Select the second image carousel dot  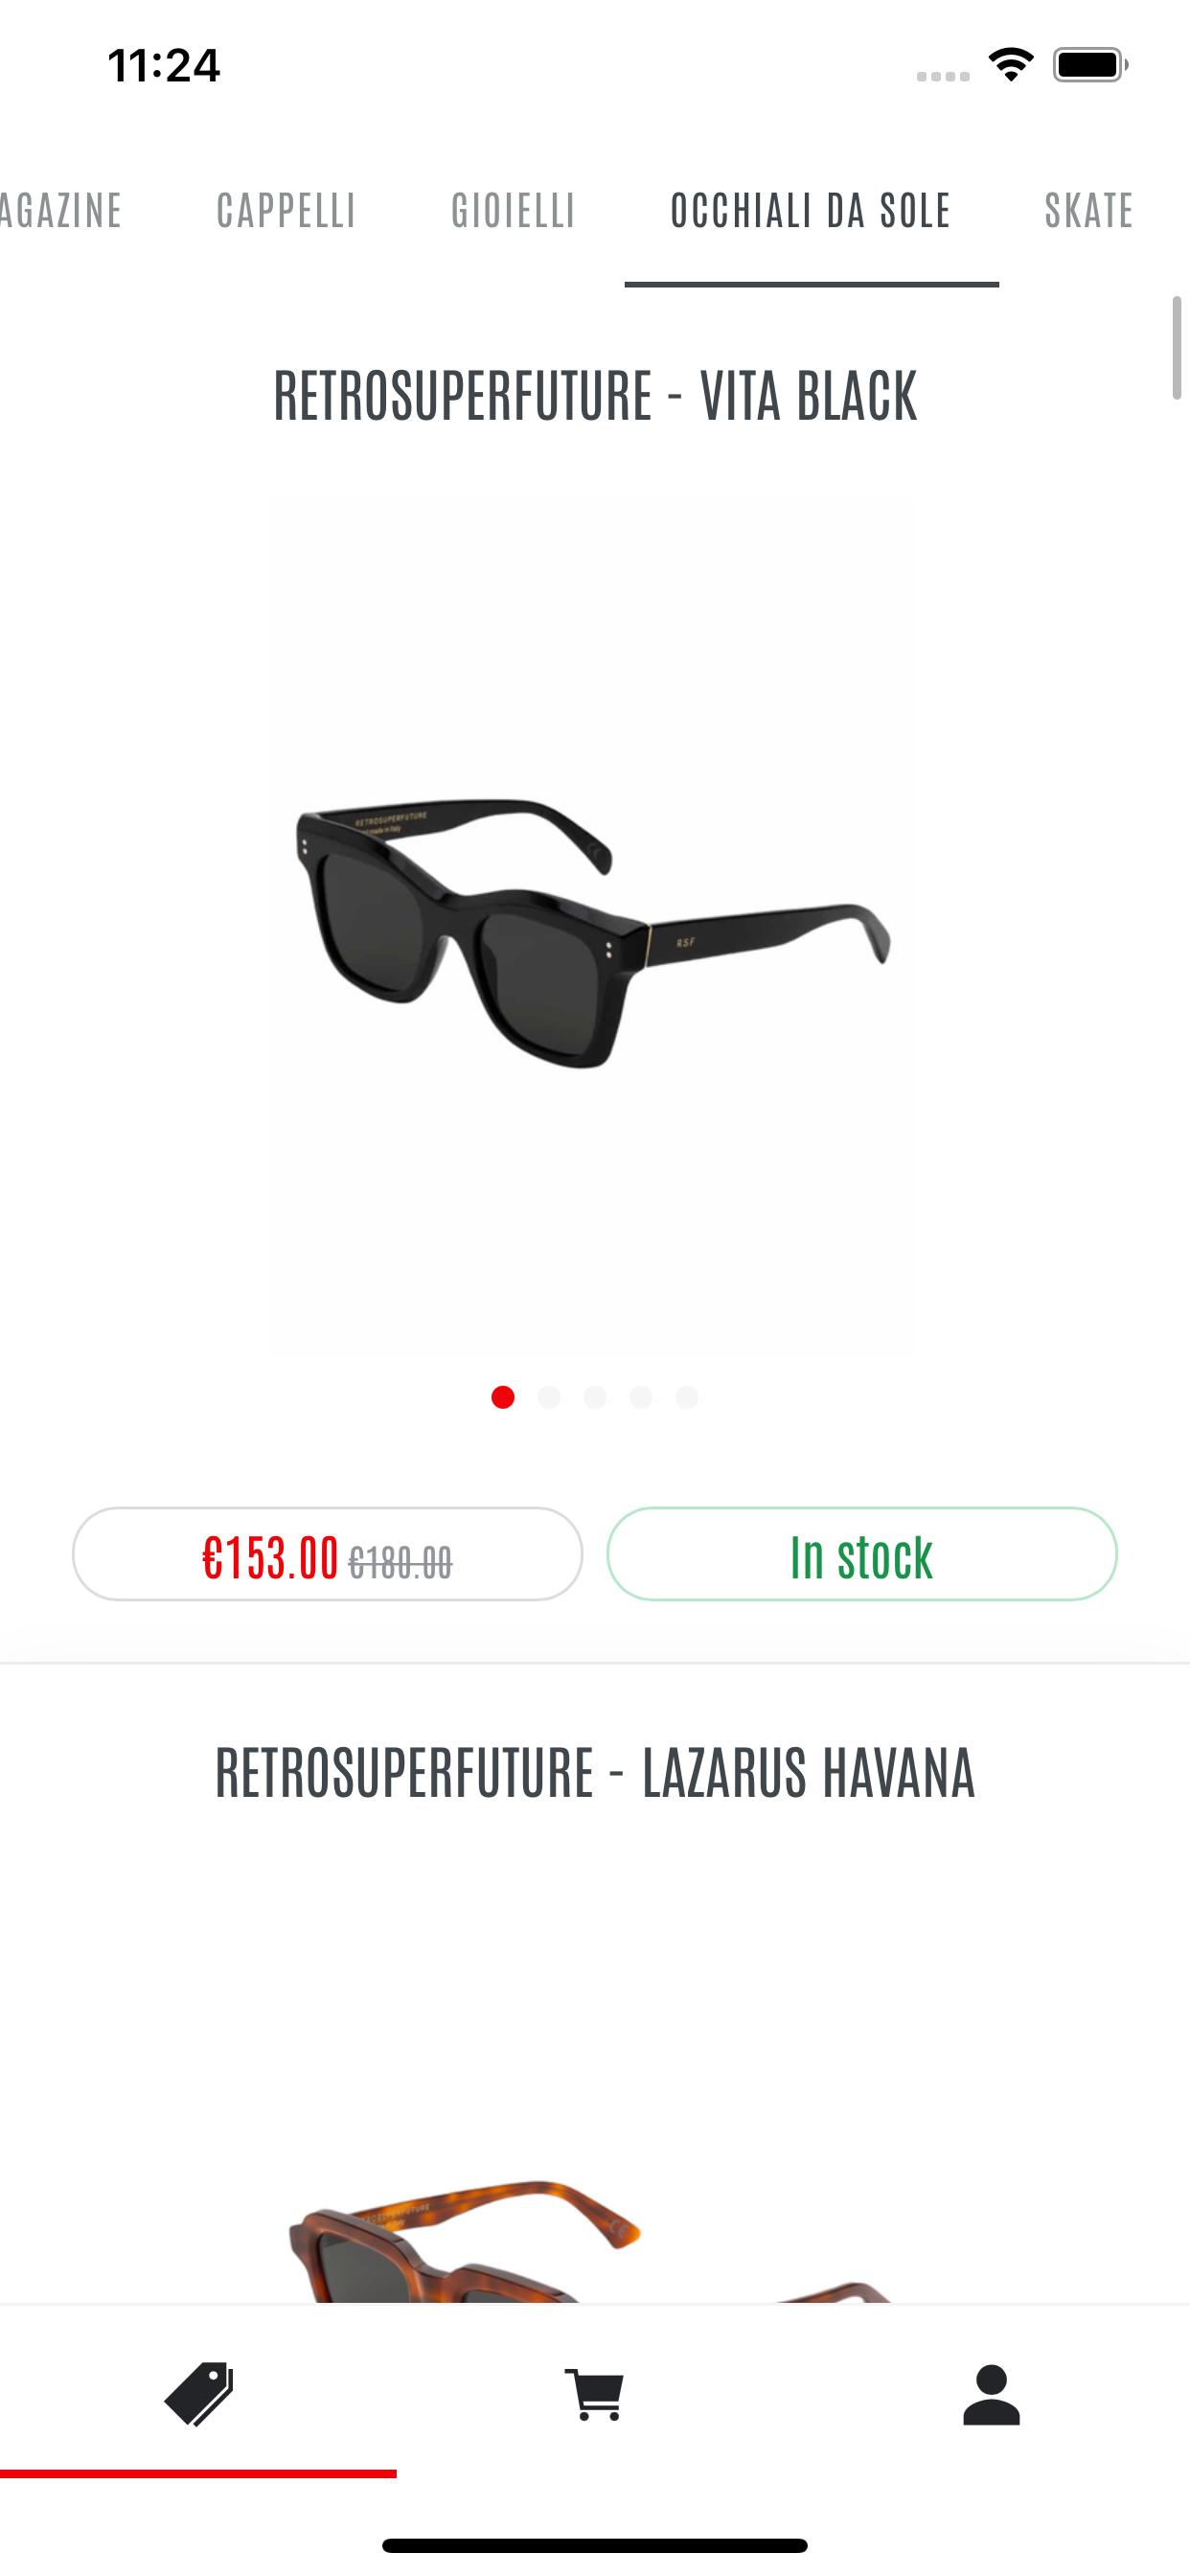549,1397
